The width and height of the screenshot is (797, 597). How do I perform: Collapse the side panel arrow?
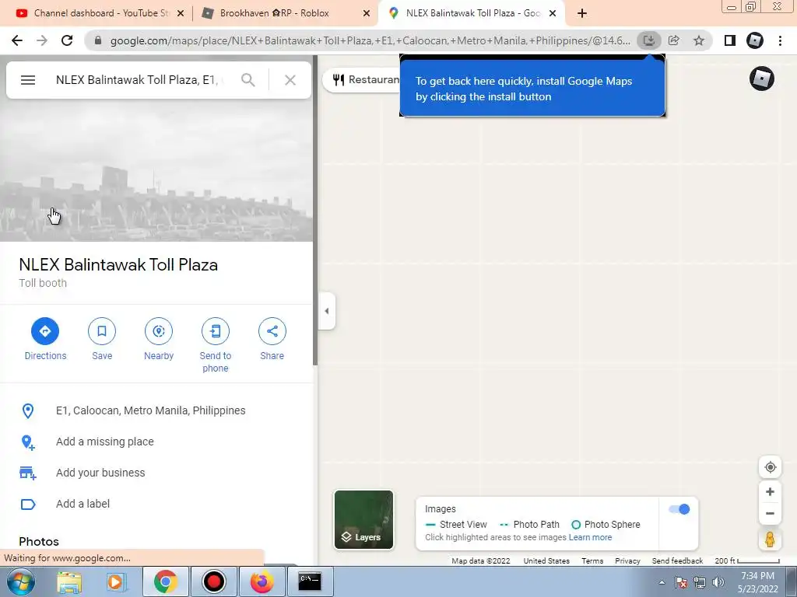click(327, 311)
